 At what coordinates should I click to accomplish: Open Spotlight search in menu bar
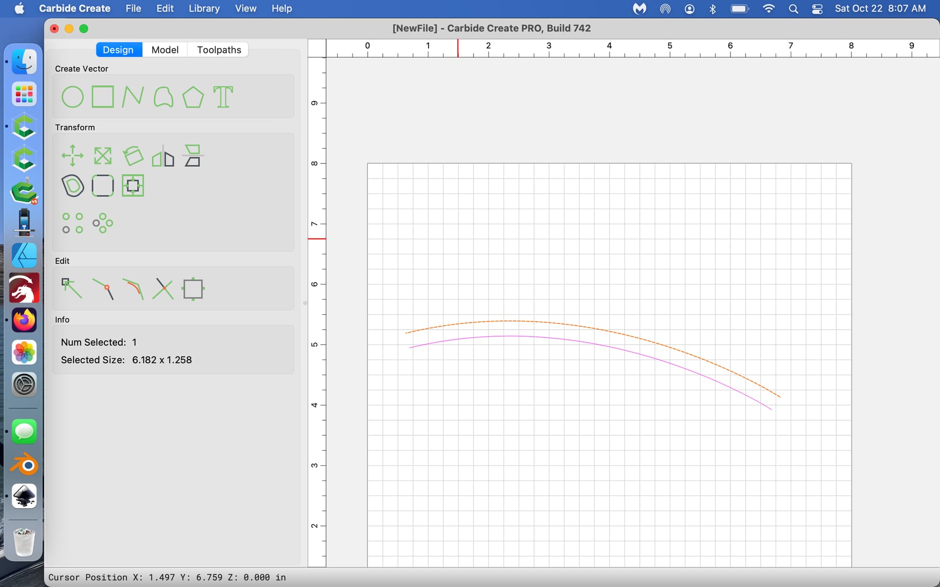(794, 8)
